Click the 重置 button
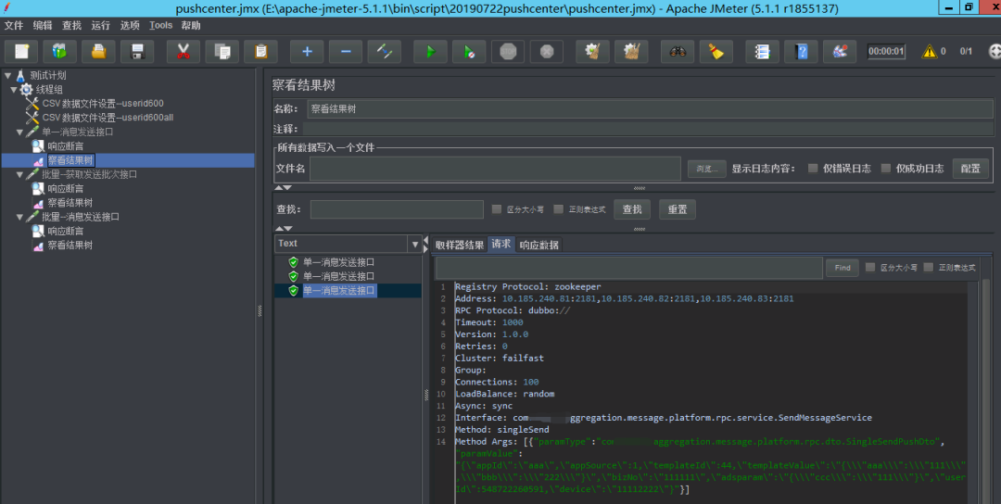The width and height of the screenshot is (1001, 504). point(677,209)
